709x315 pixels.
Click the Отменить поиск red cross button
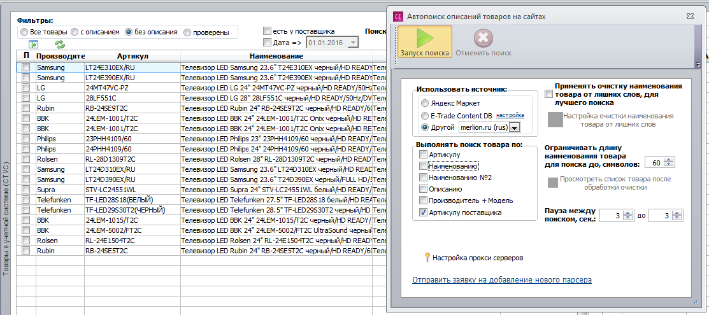[x=483, y=42]
